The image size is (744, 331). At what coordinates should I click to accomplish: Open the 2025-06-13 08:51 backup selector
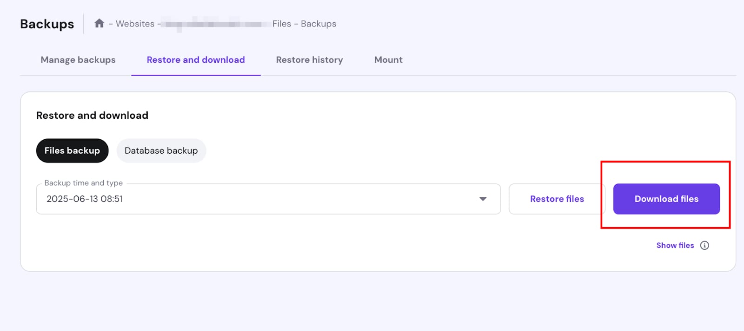point(260,199)
